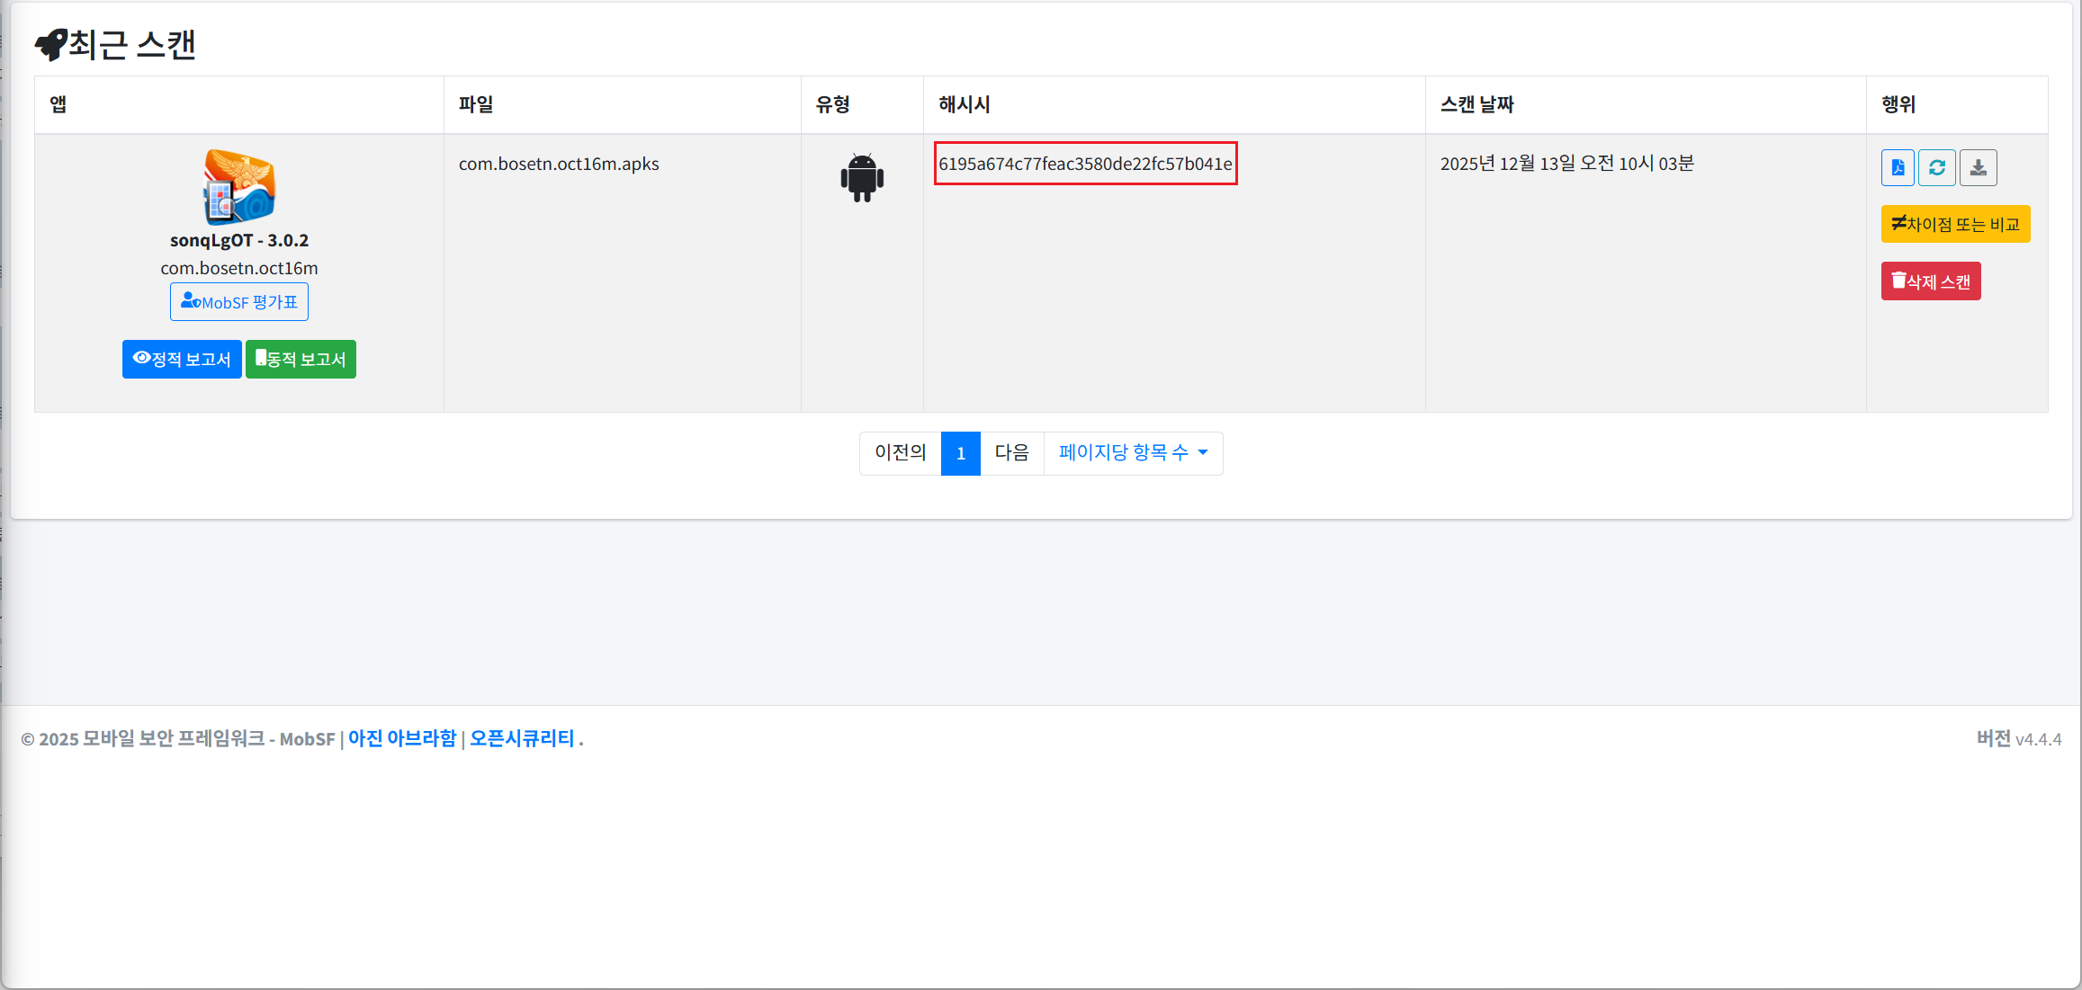Go to 다음 next page
This screenshot has width=2082, height=990.
[1011, 453]
